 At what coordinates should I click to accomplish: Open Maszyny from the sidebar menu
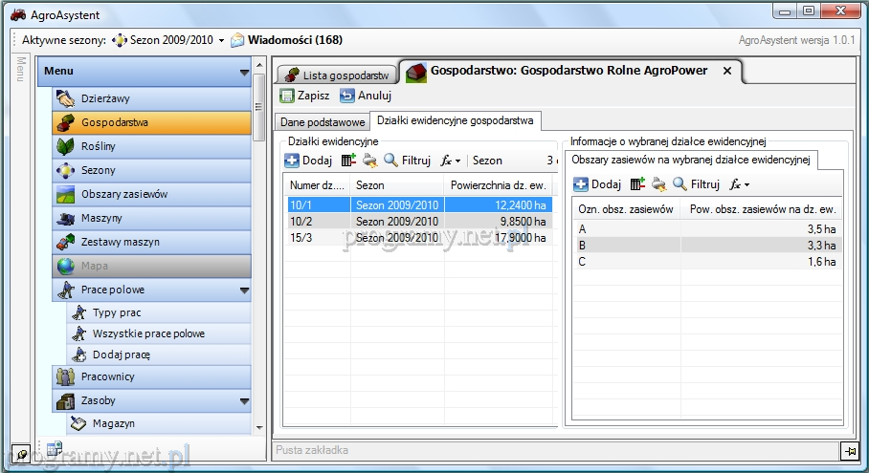[101, 218]
